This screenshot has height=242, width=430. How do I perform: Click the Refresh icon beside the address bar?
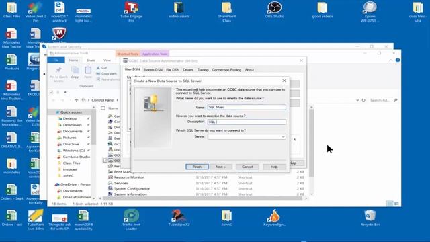click(x=363, y=100)
